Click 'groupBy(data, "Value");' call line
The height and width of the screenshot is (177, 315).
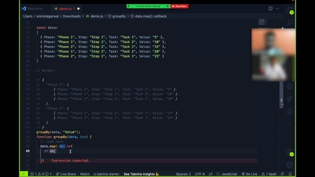click(58, 132)
